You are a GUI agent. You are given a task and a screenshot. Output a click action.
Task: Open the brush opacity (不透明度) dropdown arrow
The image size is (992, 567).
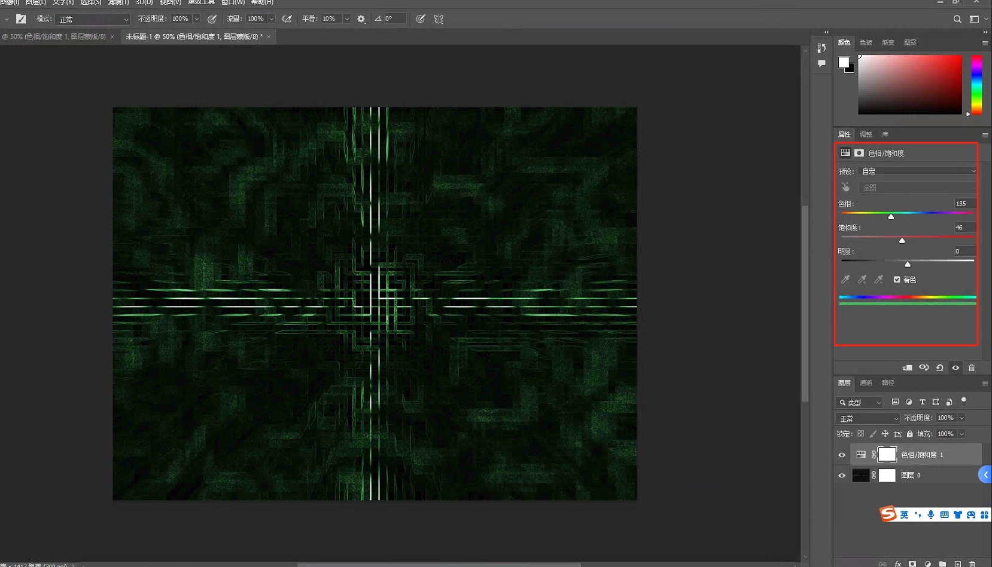tap(196, 19)
